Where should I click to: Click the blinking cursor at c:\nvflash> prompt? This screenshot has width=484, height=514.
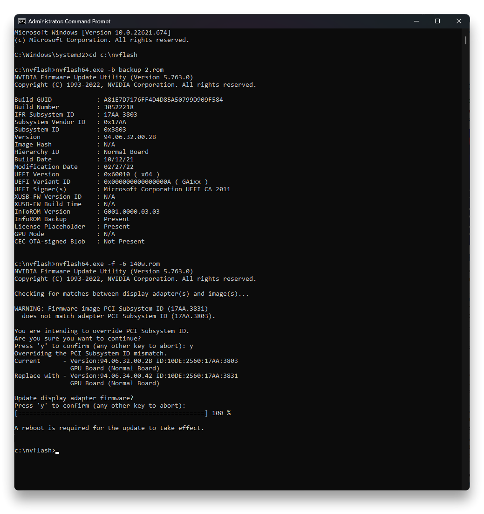(x=57, y=451)
